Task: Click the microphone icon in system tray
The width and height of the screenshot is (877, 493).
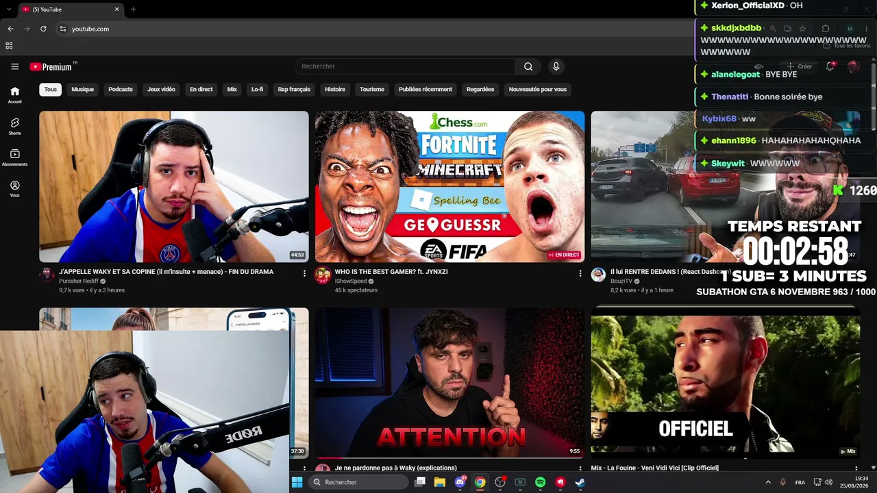Action: click(x=783, y=482)
